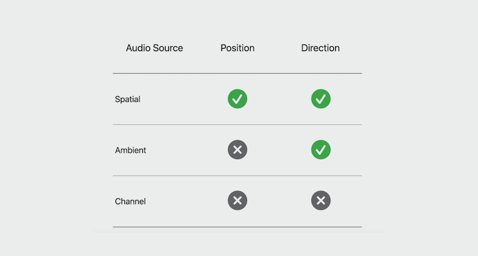Click the green checkmark for Spatial Direction
The width and height of the screenshot is (478, 256).
point(321,99)
